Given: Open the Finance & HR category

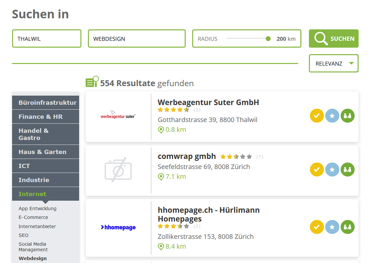Looking at the screenshot, I should [x=46, y=116].
